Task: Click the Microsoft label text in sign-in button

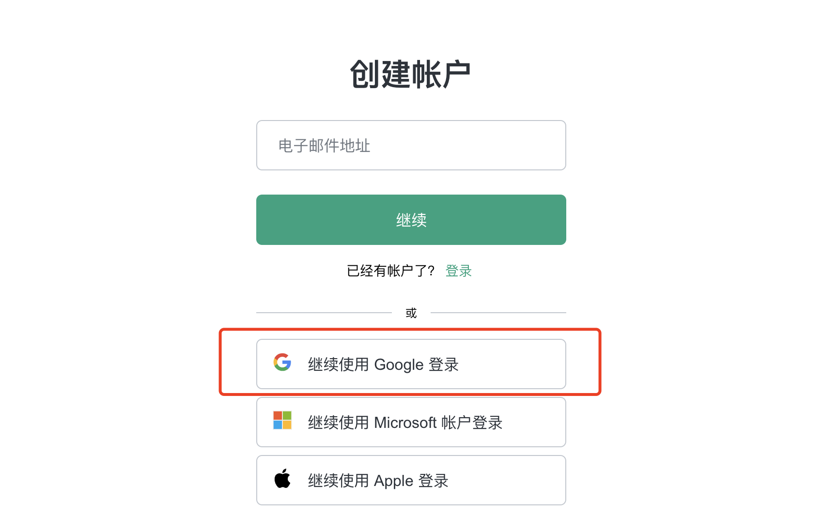Action: (405, 423)
